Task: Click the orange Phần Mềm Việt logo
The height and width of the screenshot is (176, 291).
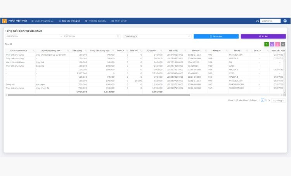Action: point(5,21)
